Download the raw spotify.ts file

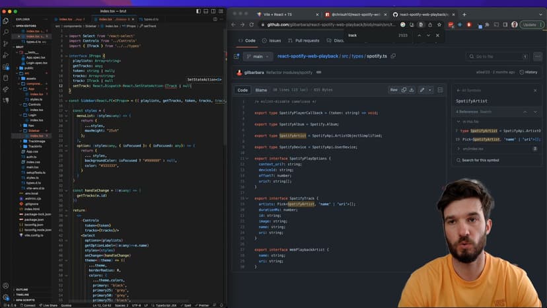411,90
